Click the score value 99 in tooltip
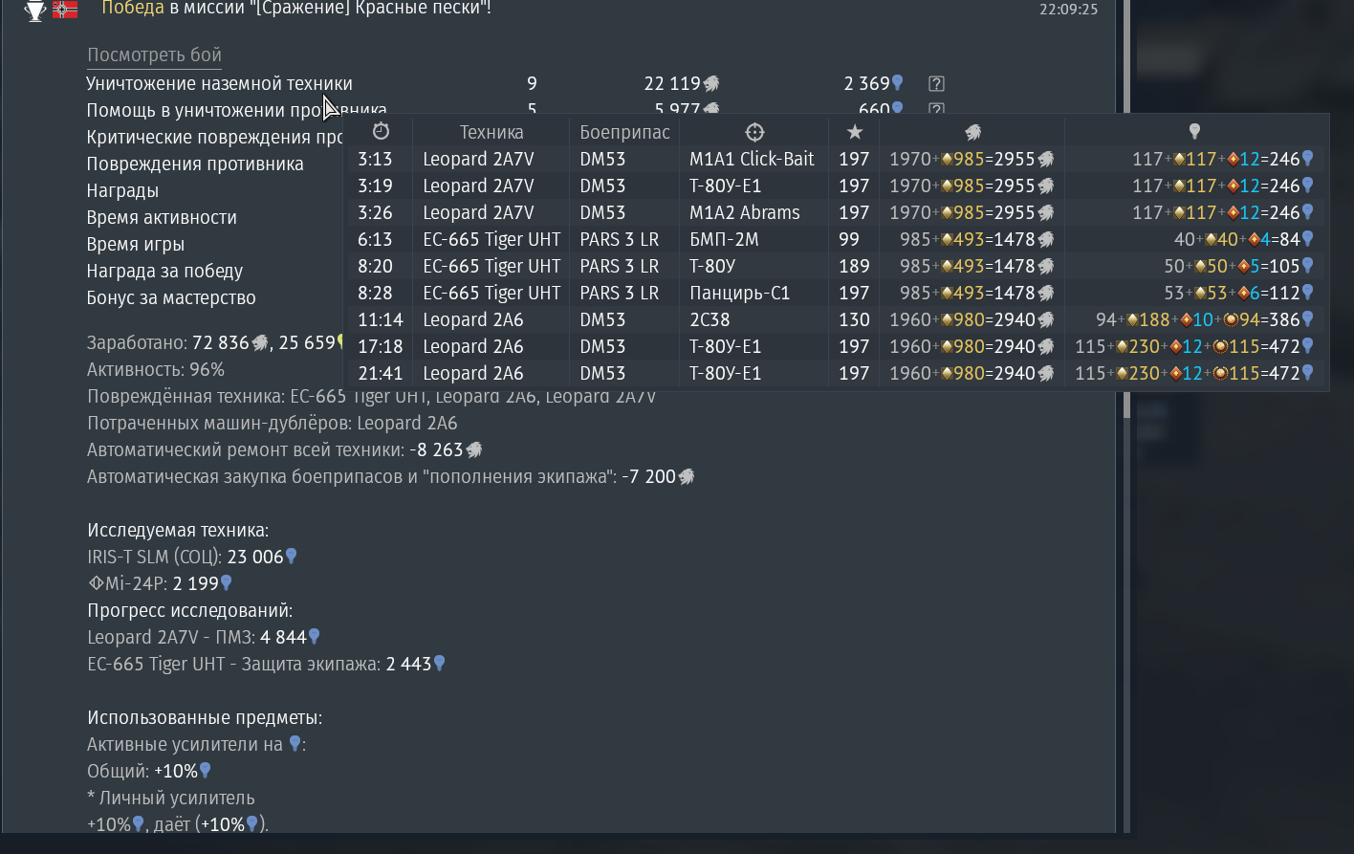This screenshot has height=854, width=1354. (x=849, y=239)
